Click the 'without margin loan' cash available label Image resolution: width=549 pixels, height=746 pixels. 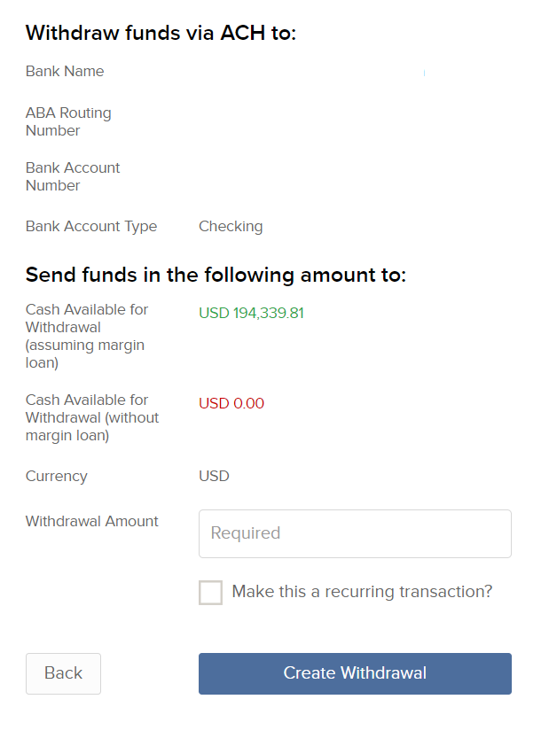click(92, 418)
